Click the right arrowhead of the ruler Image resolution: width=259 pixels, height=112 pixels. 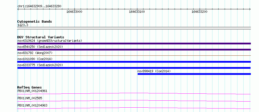(x=250, y=9)
